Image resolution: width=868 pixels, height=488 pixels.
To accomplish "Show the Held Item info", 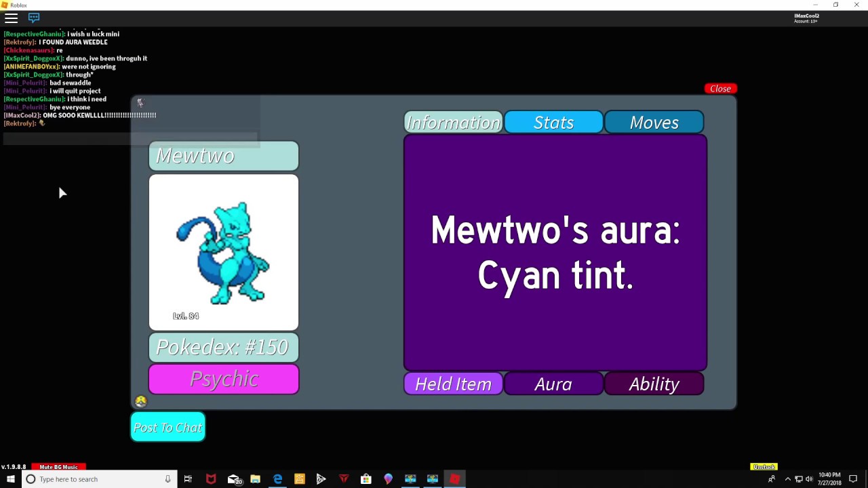I will point(453,384).
